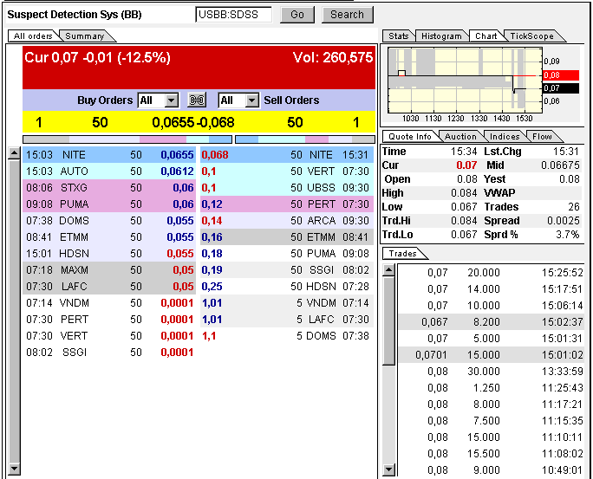Screen dimensions: 593x479
Task: Open the TickScope tab
Action: [x=531, y=36]
